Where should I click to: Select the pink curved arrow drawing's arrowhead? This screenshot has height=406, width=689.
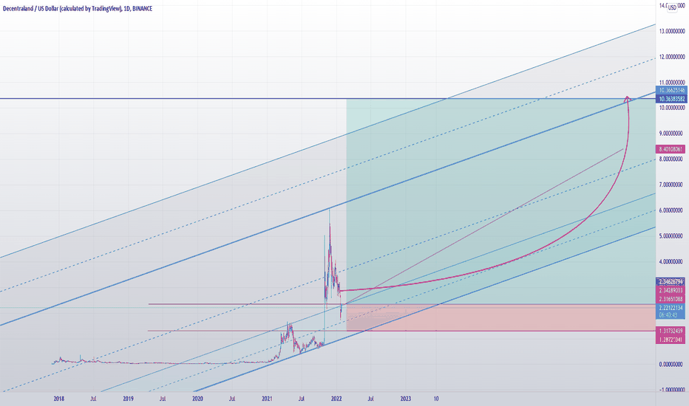[x=627, y=99]
